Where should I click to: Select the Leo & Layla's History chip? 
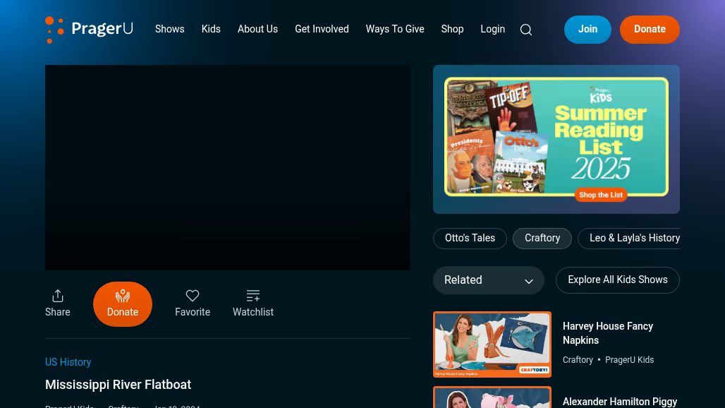(x=629, y=238)
